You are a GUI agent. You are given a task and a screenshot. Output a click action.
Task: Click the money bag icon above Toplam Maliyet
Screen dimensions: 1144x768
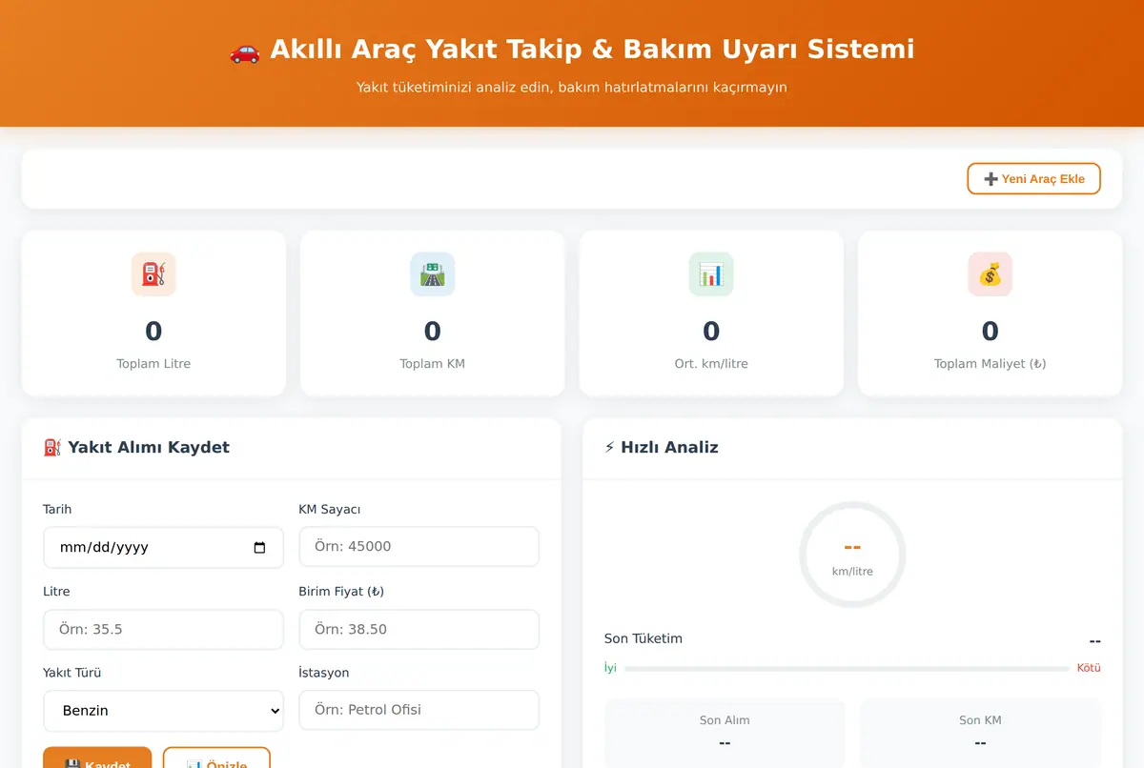pos(990,274)
